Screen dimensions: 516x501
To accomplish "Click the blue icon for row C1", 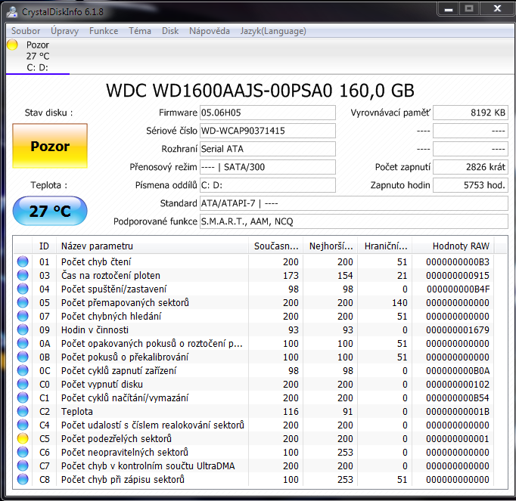I will (23, 397).
